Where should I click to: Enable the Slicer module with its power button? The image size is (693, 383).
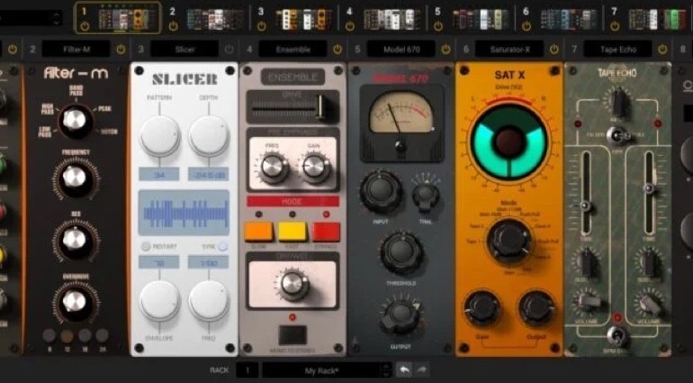click(229, 50)
